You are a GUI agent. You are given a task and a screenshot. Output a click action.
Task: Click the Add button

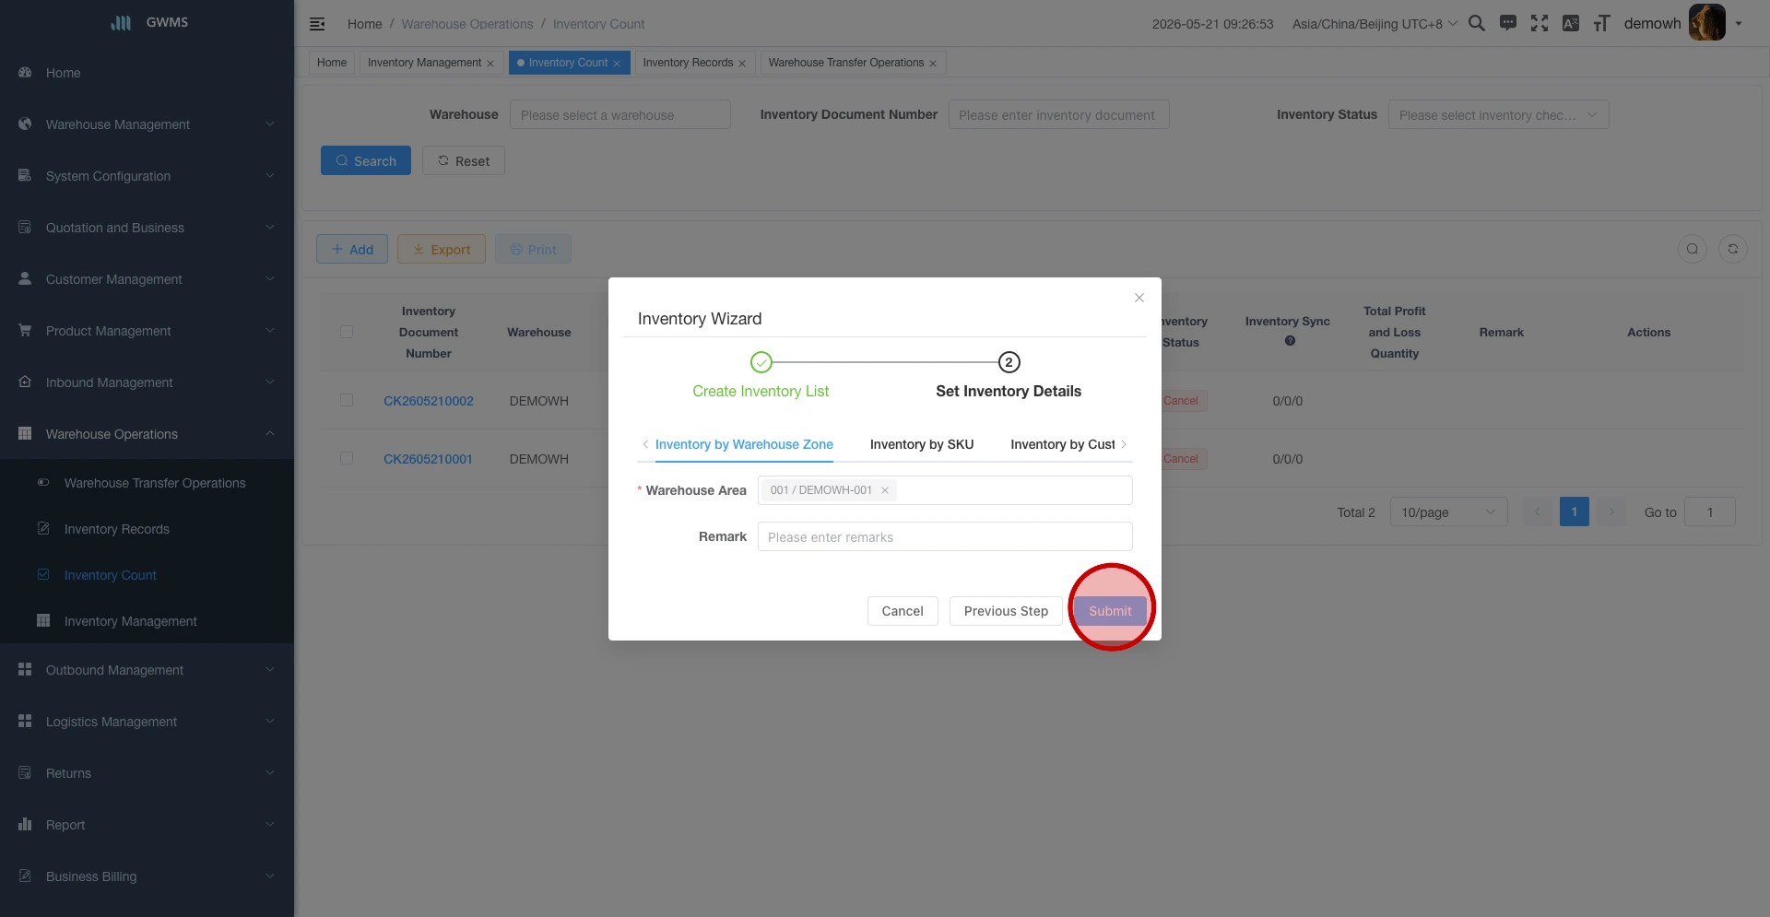click(352, 249)
